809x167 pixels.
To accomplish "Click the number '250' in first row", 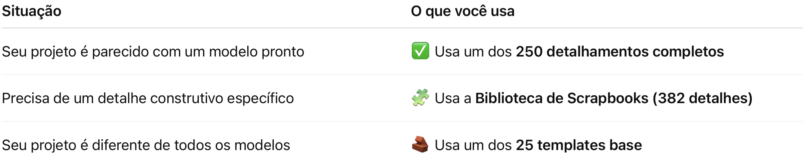I will 529,52.
